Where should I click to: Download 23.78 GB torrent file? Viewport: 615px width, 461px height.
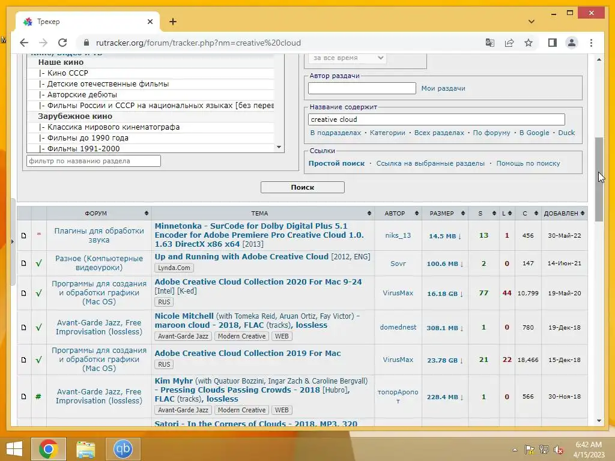pos(445,360)
